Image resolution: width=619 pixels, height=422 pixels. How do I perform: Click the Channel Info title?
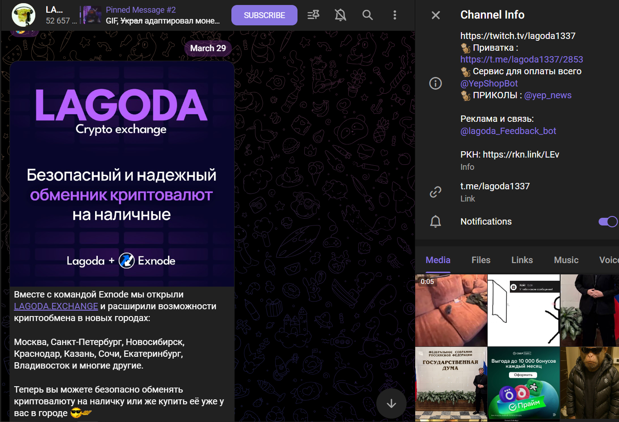coord(492,15)
